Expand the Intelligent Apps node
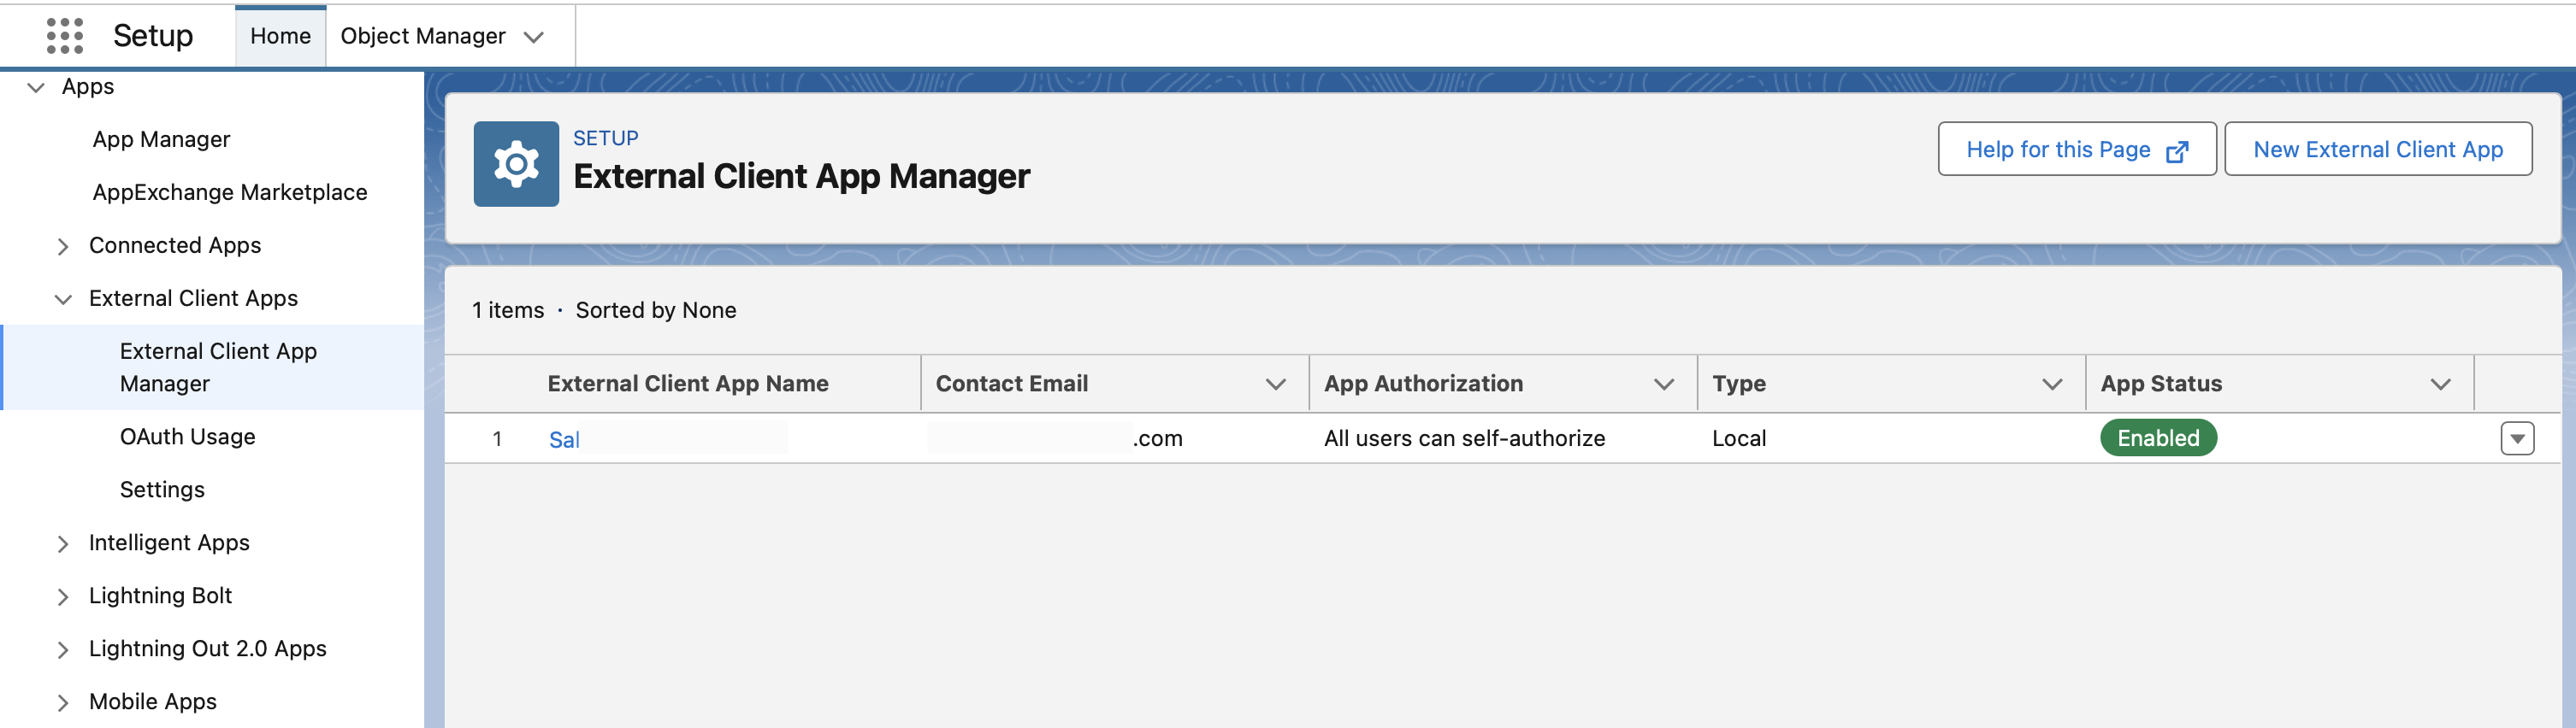Screen dimensions: 2576x728 pyautogui.click(x=63, y=544)
